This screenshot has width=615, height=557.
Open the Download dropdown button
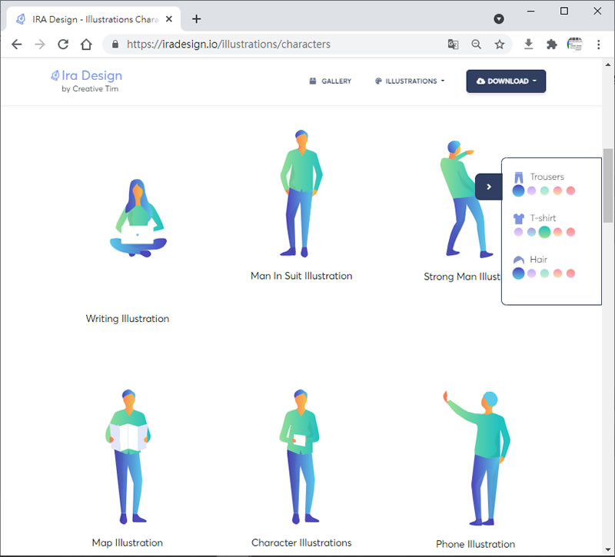pos(506,81)
